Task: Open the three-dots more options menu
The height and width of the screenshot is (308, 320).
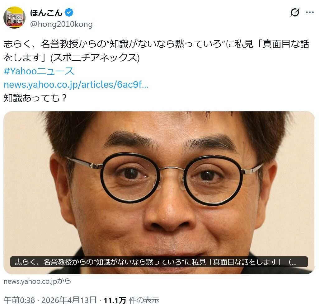Action: (310, 13)
